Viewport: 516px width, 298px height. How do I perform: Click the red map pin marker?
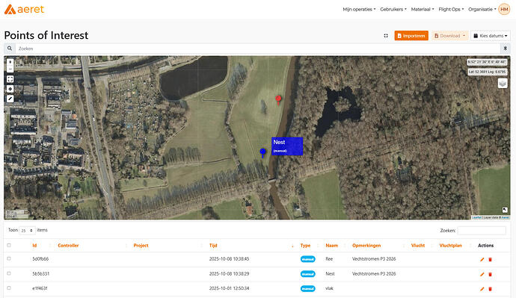[278, 99]
